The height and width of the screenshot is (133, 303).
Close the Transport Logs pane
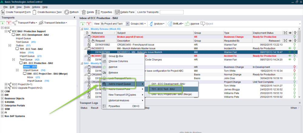point(300,103)
